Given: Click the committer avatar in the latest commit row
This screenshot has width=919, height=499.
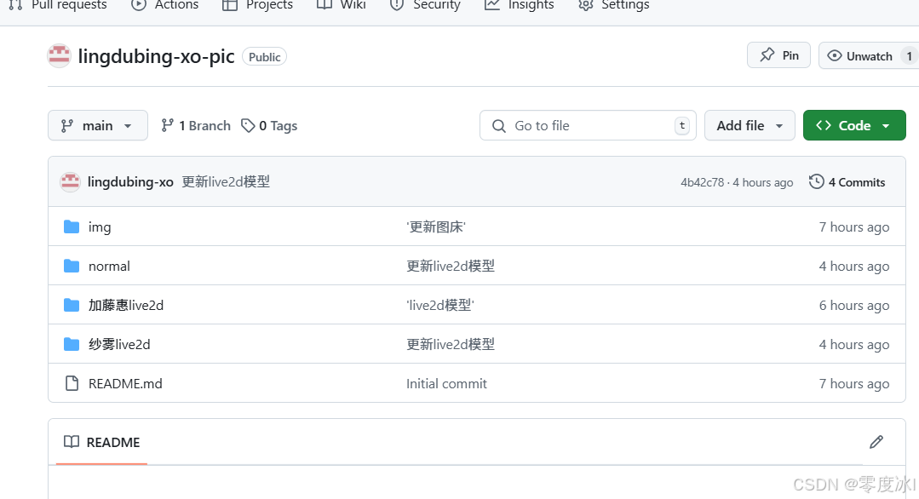Looking at the screenshot, I should 70,182.
